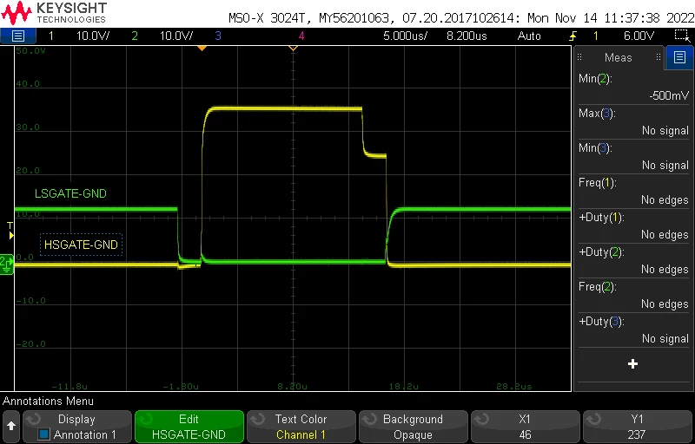Open the main menu icon at top left
This screenshot has height=444, width=695.
(x=17, y=36)
